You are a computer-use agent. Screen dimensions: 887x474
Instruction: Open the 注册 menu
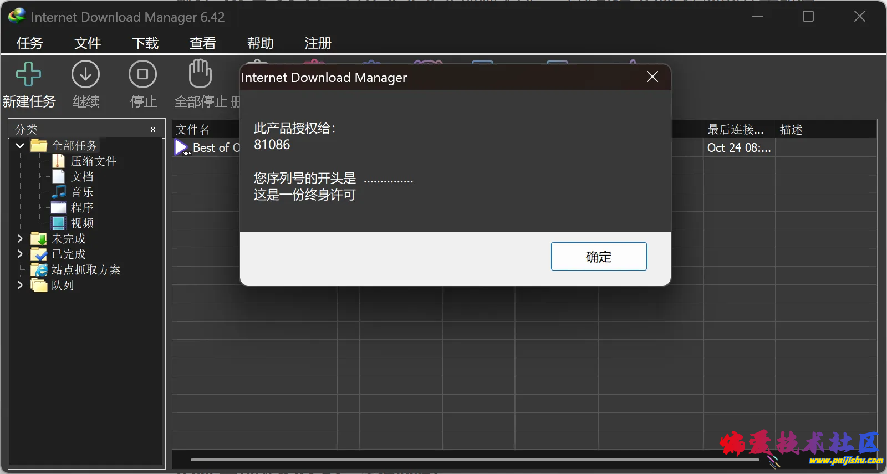(x=318, y=43)
